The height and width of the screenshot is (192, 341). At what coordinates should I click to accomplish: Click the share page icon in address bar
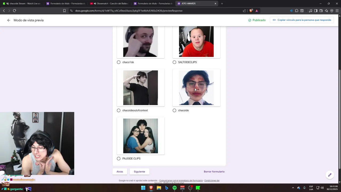point(244,11)
